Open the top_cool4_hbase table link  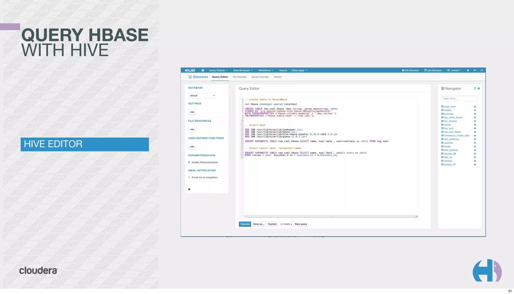point(453,118)
